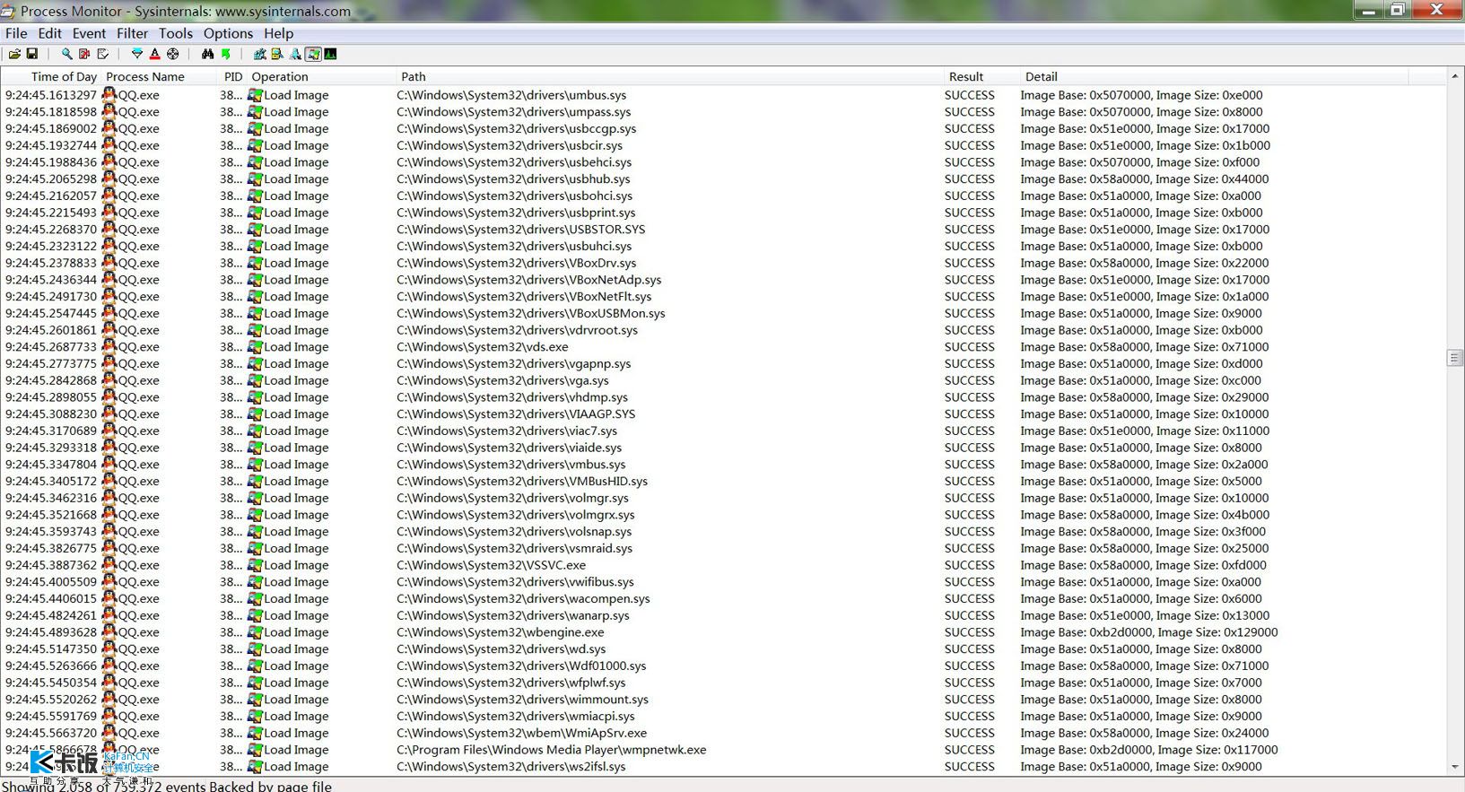Image resolution: width=1465 pixels, height=792 pixels.
Task: Sort by the Detail column header
Action: tap(1214, 77)
